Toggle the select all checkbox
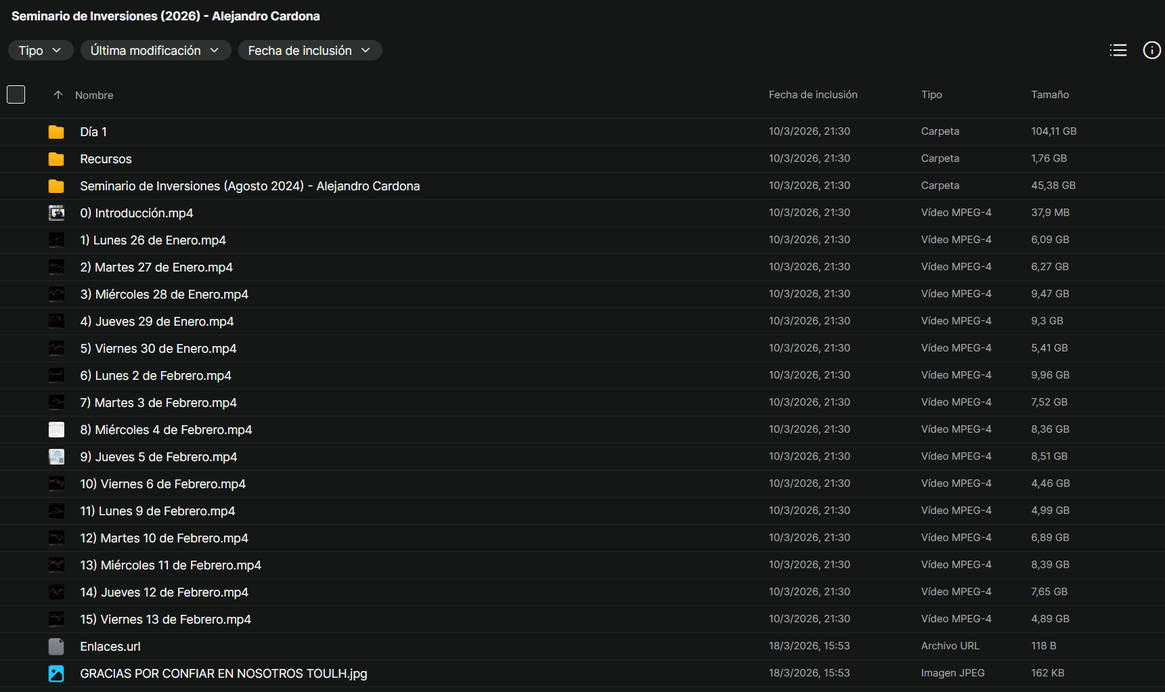 (x=16, y=95)
